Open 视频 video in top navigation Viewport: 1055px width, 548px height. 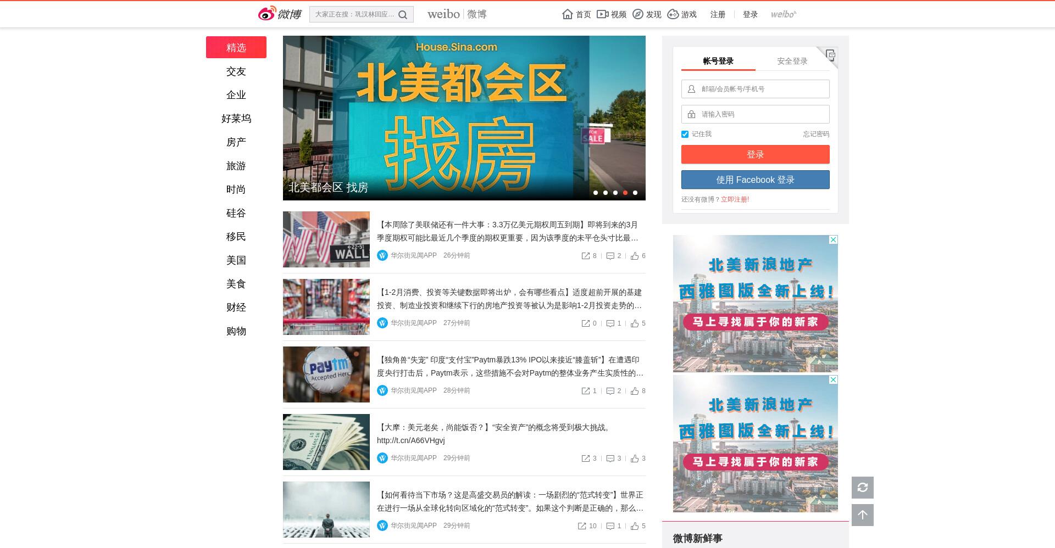(x=612, y=14)
